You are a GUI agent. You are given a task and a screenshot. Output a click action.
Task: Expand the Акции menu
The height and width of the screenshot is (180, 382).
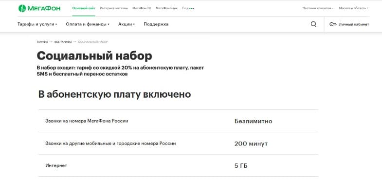click(x=127, y=24)
